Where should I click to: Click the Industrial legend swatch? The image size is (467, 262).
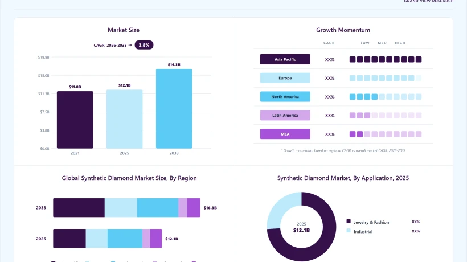(349, 231)
